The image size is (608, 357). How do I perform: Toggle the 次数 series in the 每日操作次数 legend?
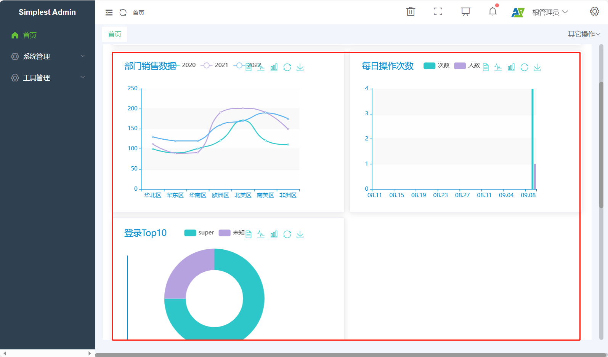click(x=436, y=65)
